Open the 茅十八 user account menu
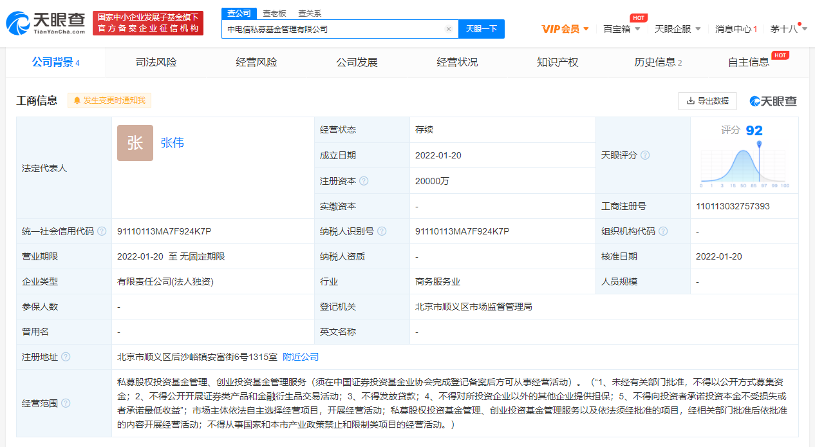The width and height of the screenshot is (815, 447). 789,29
